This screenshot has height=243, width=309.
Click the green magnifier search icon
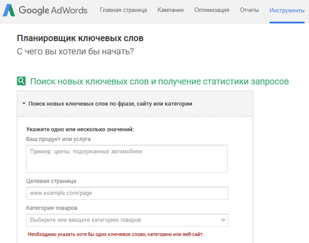click(21, 81)
